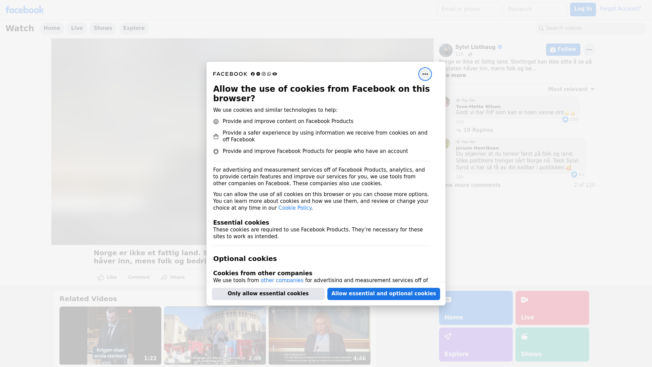Viewport: 652px width, 367px height.
Task: Open the Most relevant comment sort dropdown
Action: click(571, 89)
